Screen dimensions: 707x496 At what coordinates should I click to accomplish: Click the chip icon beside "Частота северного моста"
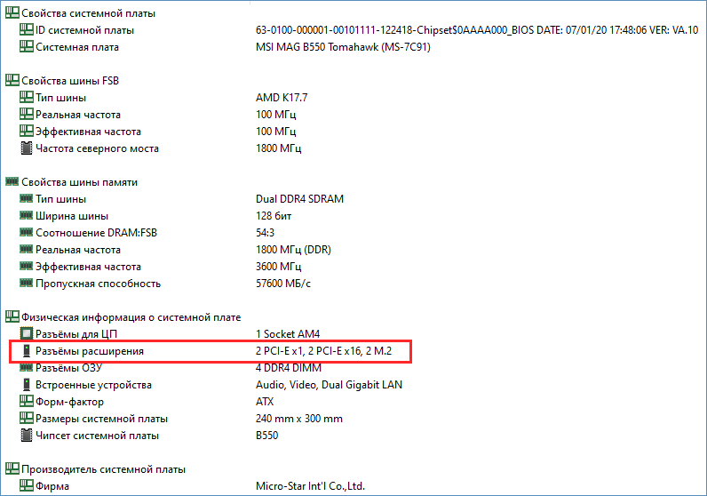26,148
